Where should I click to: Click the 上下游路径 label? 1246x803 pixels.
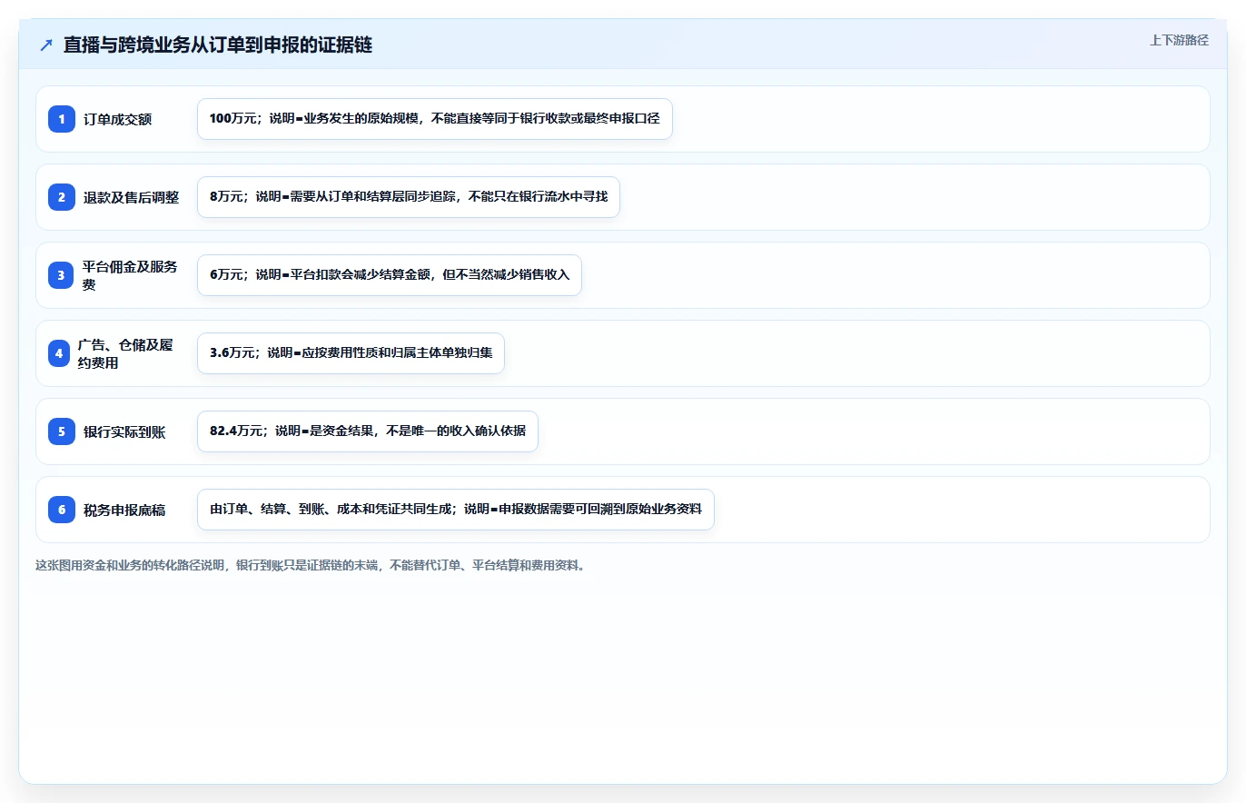tap(1179, 40)
